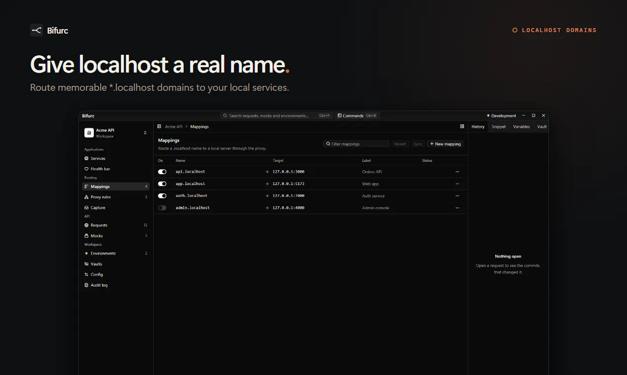
Task: Click the New mapping button
Action: click(445, 144)
